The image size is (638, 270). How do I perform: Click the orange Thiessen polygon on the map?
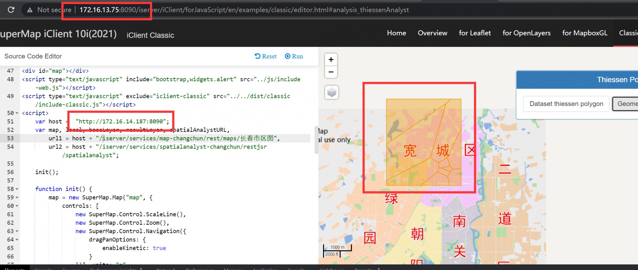423,142
